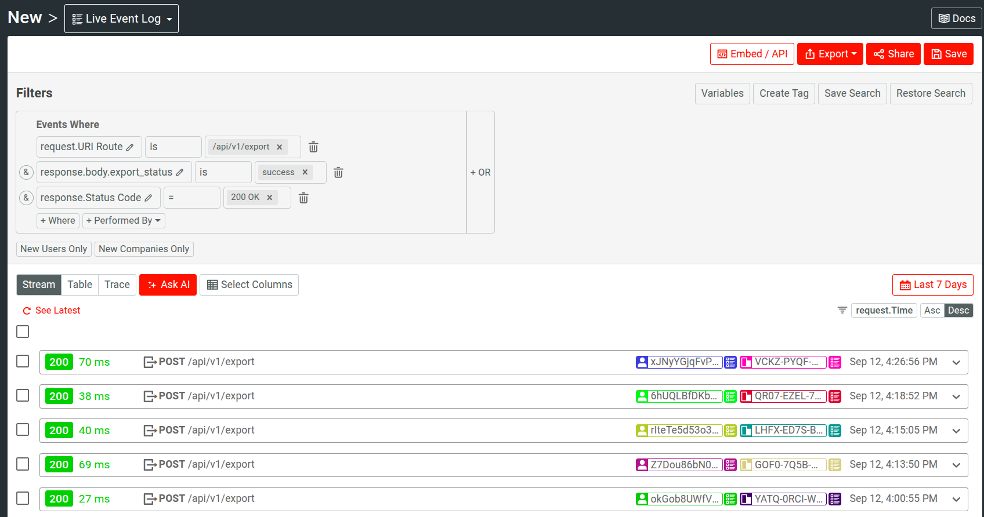Change the request.Time sort field
984x517 pixels.
(x=884, y=311)
